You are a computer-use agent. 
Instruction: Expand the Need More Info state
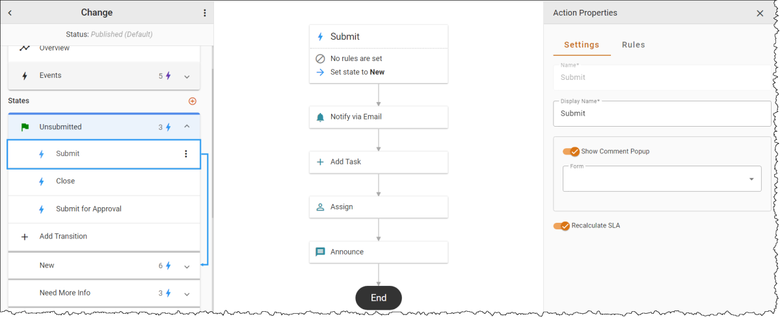coord(187,294)
